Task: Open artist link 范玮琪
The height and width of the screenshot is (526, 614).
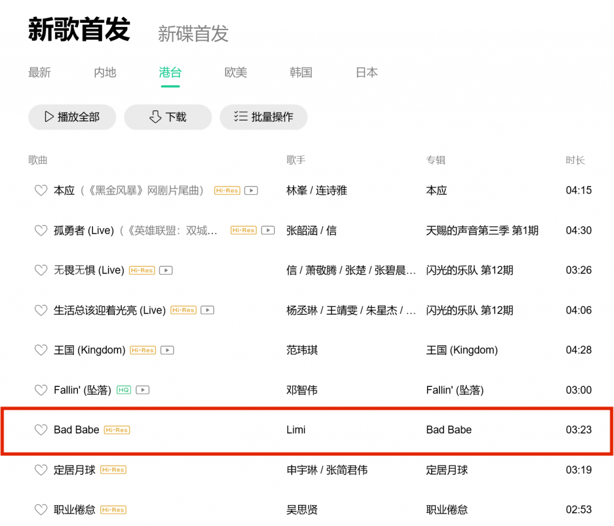Action: coord(302,350)
